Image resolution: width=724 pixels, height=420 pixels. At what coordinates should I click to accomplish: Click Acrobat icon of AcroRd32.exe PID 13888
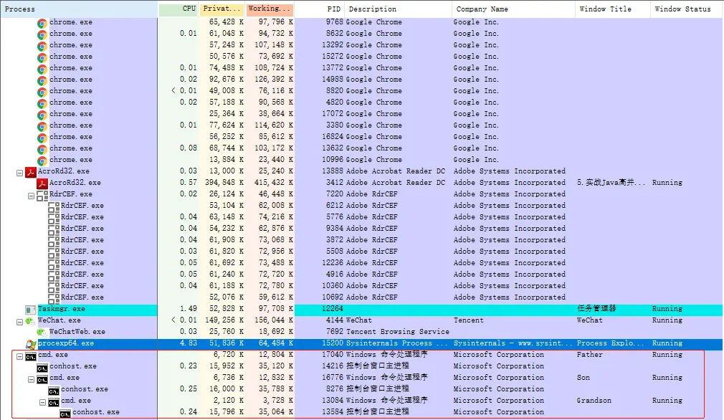31,172
